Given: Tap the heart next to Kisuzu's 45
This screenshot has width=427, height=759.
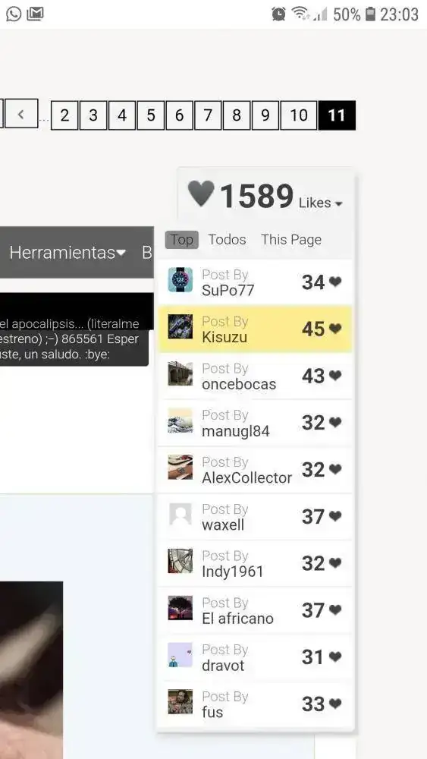Looking at the screenshot, I should click(x=335, y=329).
